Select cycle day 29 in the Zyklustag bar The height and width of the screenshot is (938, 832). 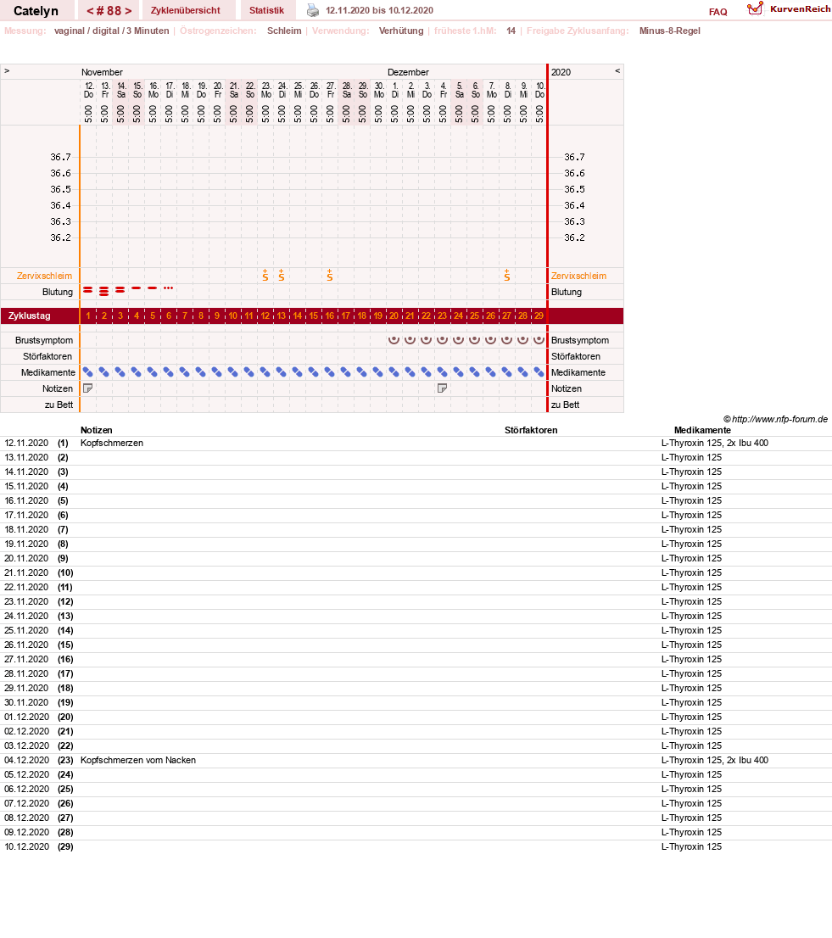coord(539,315)
